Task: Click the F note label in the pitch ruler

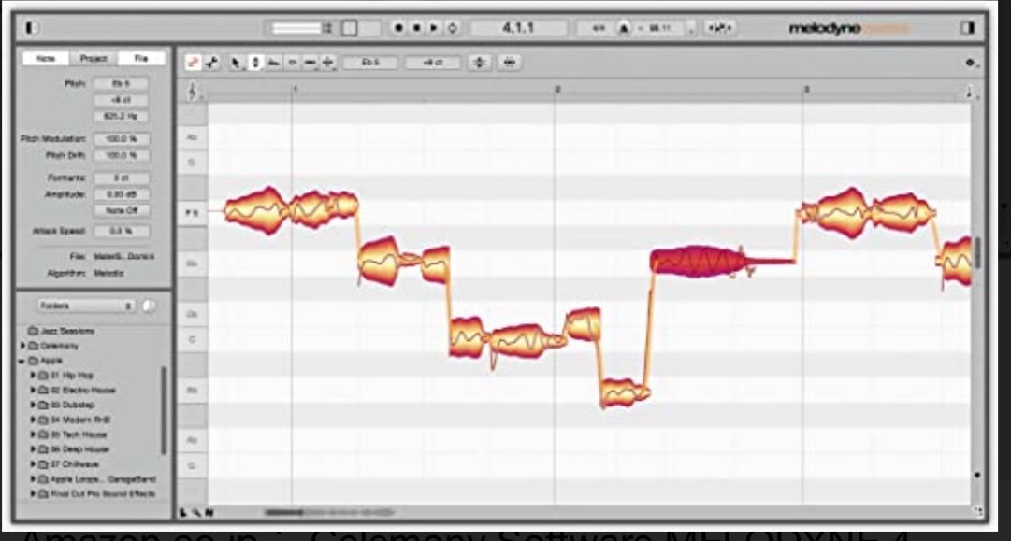Action: [x=192, y=212]
